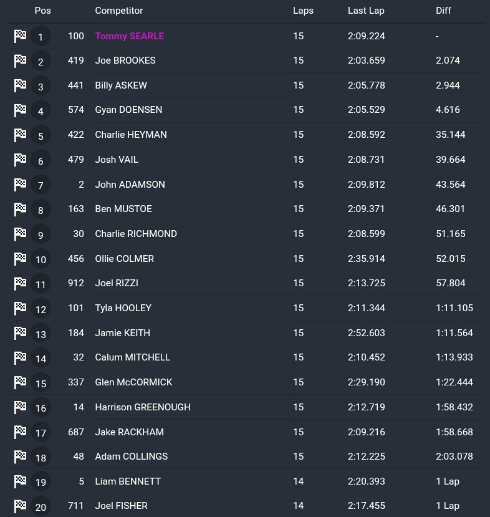Click the finish flag for Jake RACKHAM
490x517 pixels.
[x=20, y=432]
